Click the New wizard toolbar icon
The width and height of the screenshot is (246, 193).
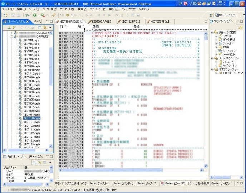pyautogui.click(x=5, y=15)
